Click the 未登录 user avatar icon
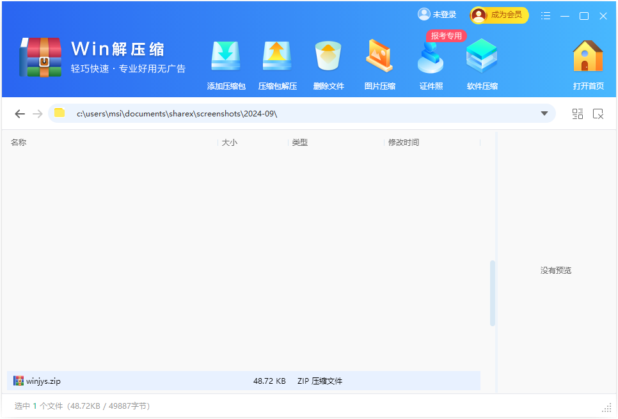This screenshot has width=618, height=419. click(x=424, y=14)
